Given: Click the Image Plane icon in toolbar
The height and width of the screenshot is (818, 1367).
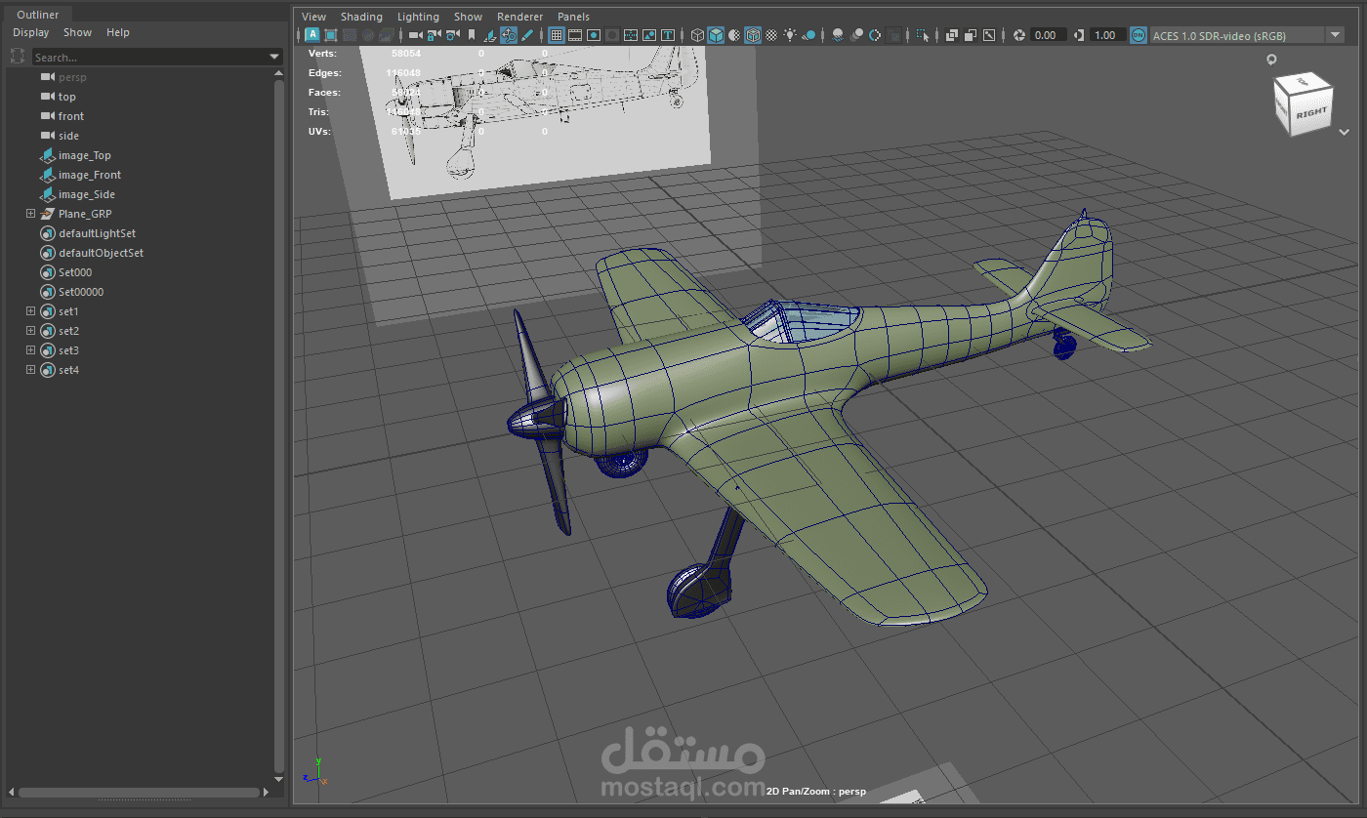Looking at the screenshot, I should [x=490, y=35].
